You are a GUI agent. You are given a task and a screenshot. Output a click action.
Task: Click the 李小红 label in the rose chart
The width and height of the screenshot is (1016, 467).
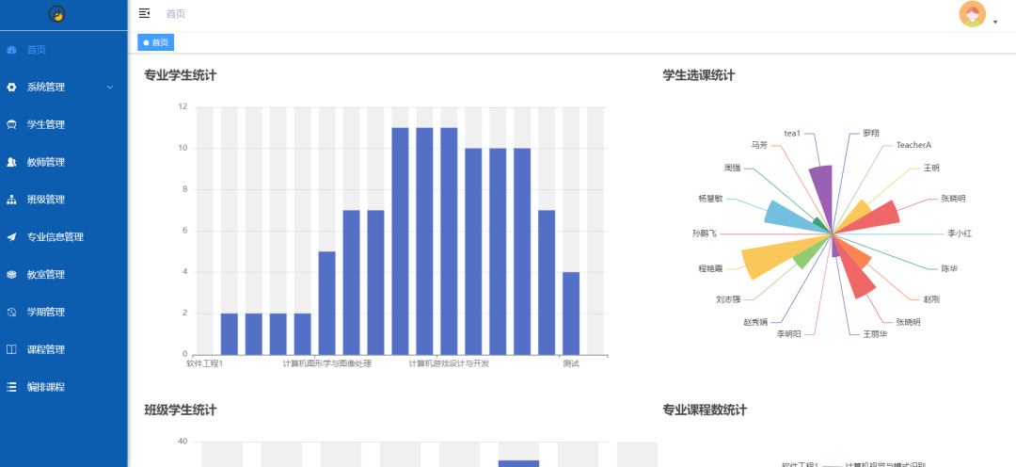pos(960,233)
